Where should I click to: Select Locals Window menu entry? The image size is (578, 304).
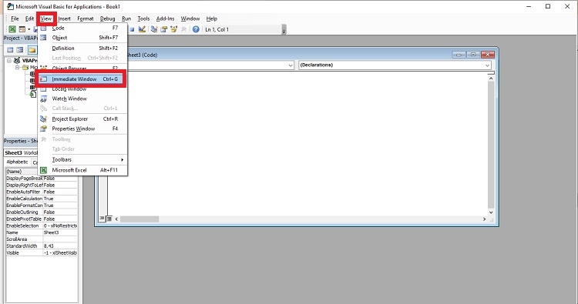(83, 89)
